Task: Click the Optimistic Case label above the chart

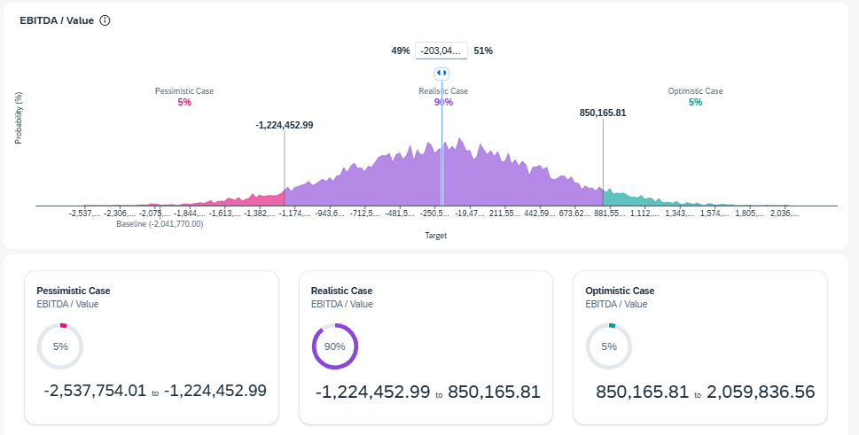Action: pos(695,91)
